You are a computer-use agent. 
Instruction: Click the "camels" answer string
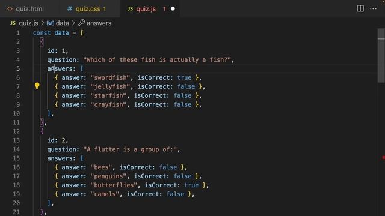[105, 194]
